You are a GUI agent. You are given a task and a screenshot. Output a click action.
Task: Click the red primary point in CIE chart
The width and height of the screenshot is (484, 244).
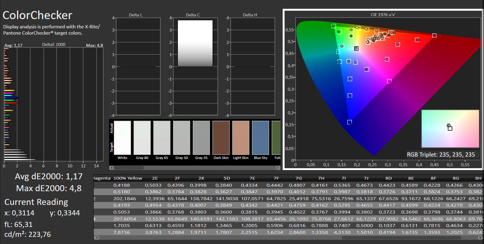pos(439,36)
